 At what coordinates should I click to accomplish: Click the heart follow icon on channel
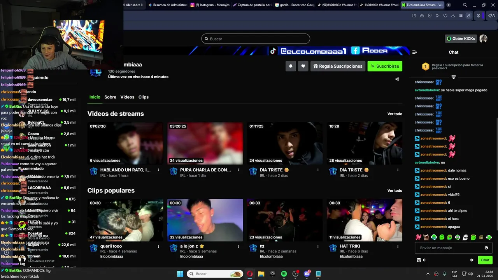(303, 66)
